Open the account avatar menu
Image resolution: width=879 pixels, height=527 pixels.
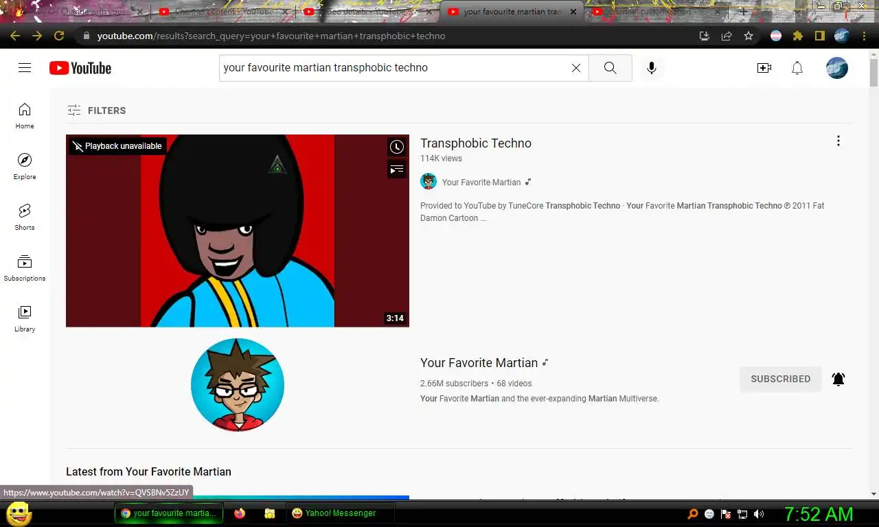tap(836, 68)
